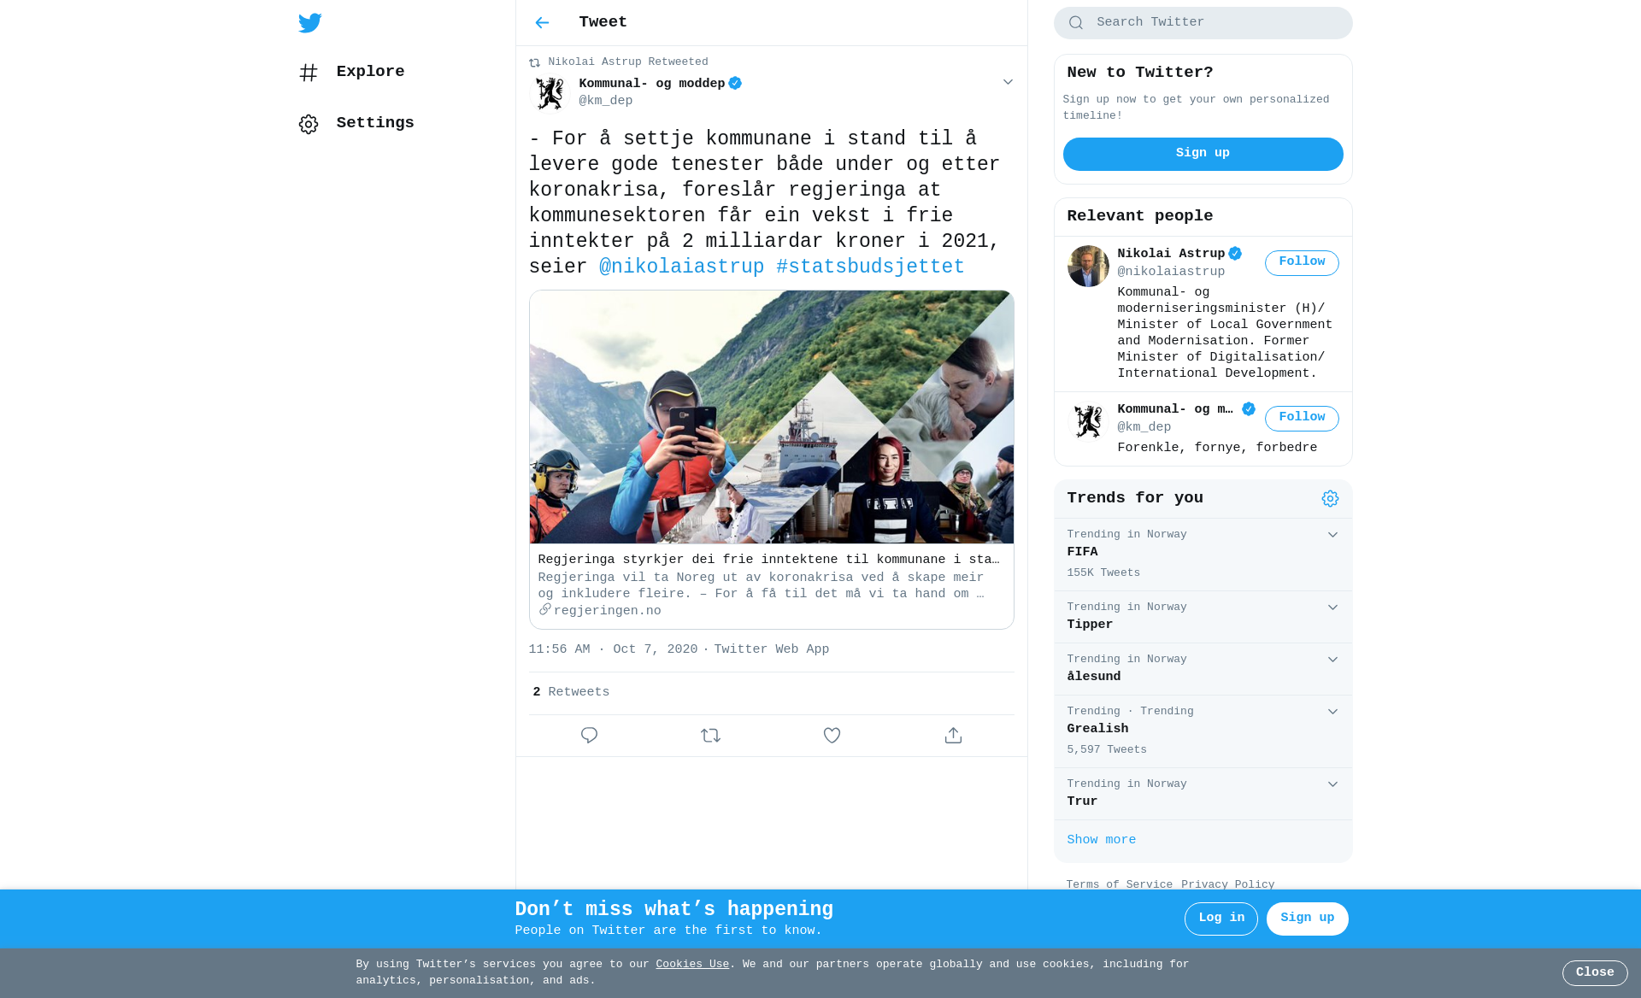The image size is (1641, 998).
Task: Expand options for FIFA trend
Action: coord(1332,535)
